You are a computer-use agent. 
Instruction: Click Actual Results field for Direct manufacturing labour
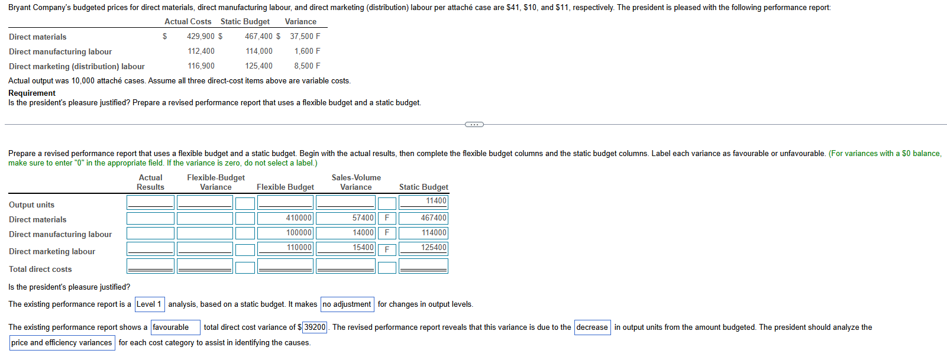(150, 233)
